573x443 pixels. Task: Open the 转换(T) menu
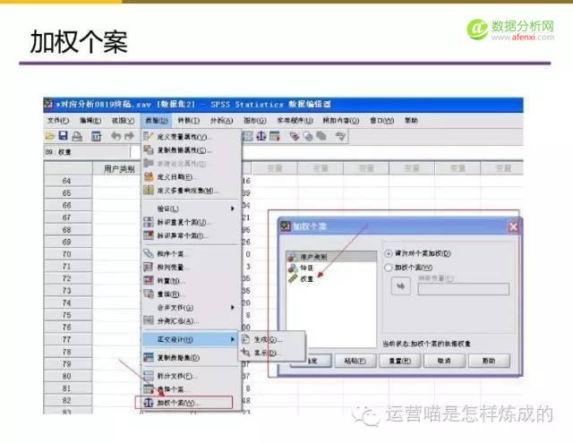[189, 120]
